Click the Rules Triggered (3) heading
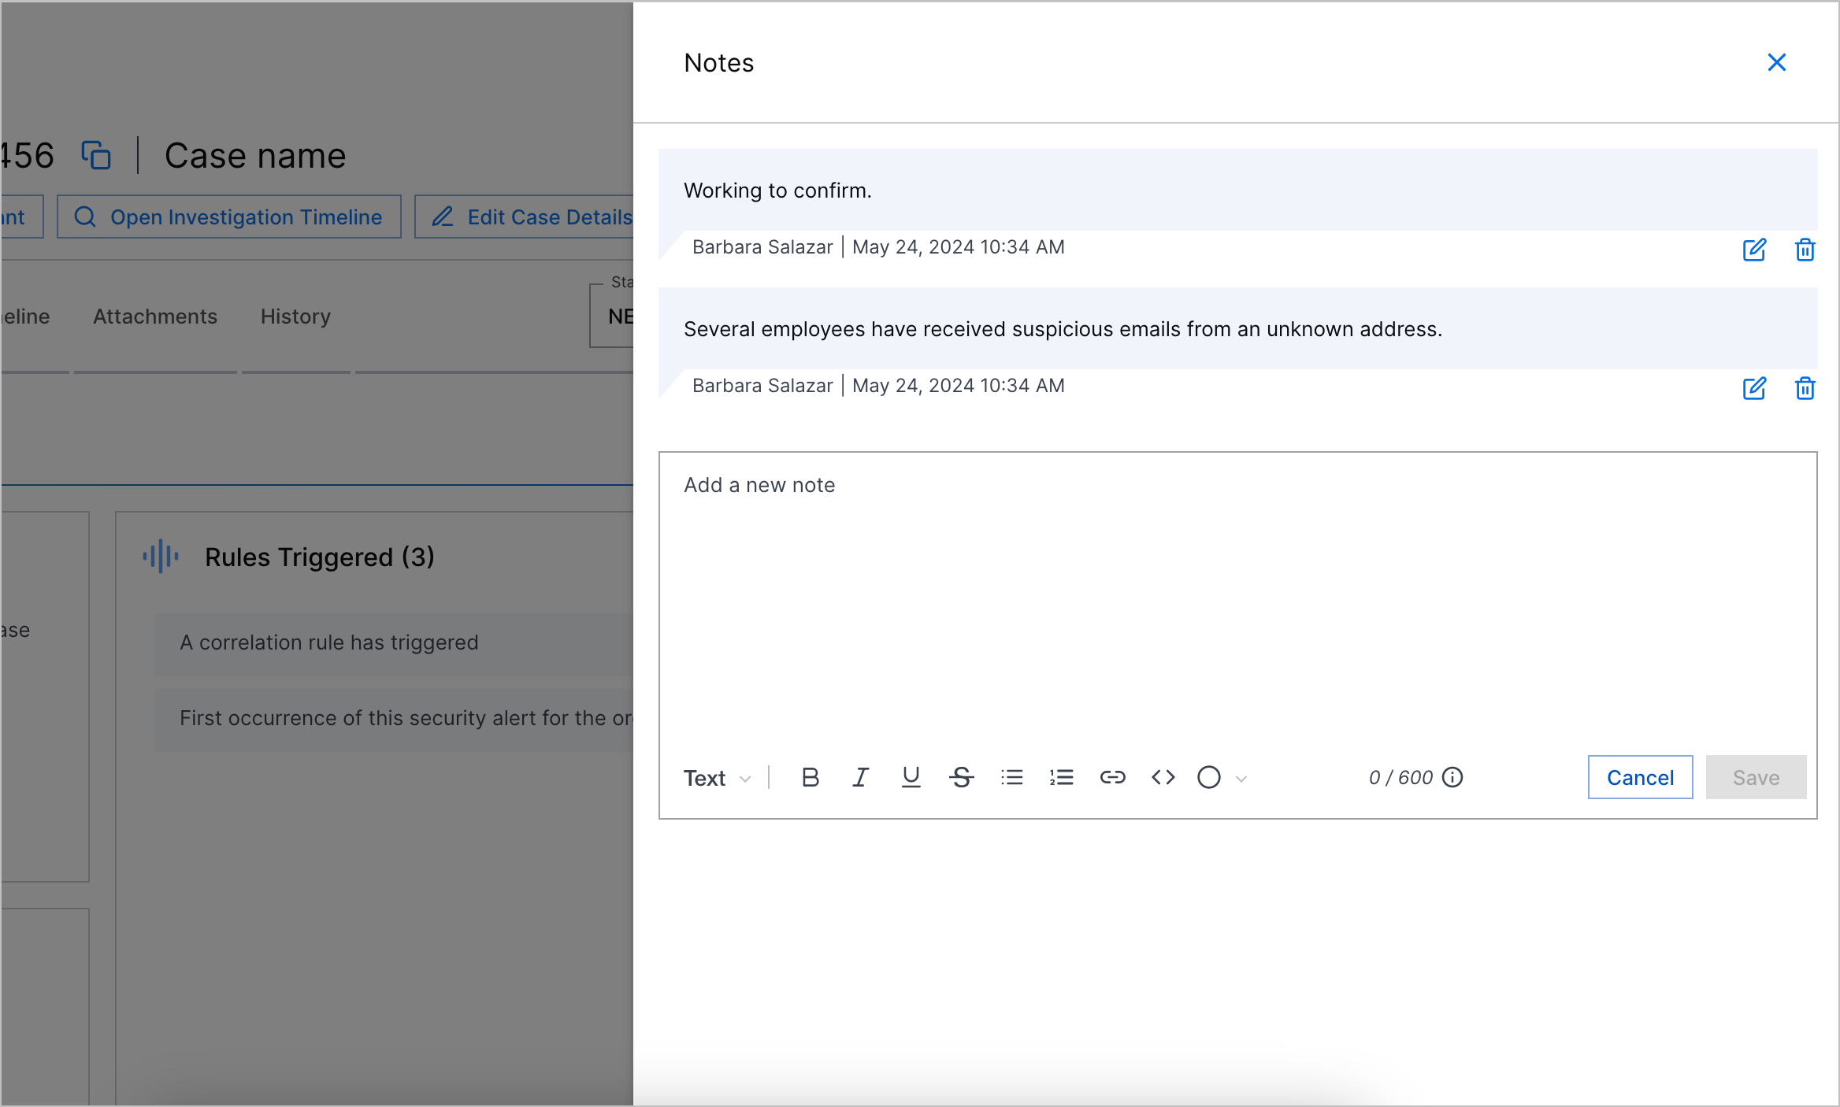The height and width of the screenshot is (1107, 1840). point(320,557)
